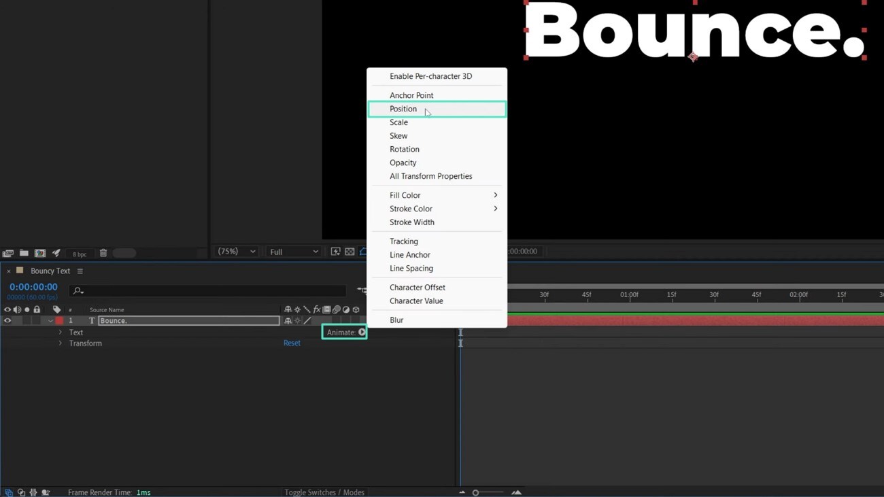Click the label tag column header icon
Screen dimensions: 884x497
[56, 310]
